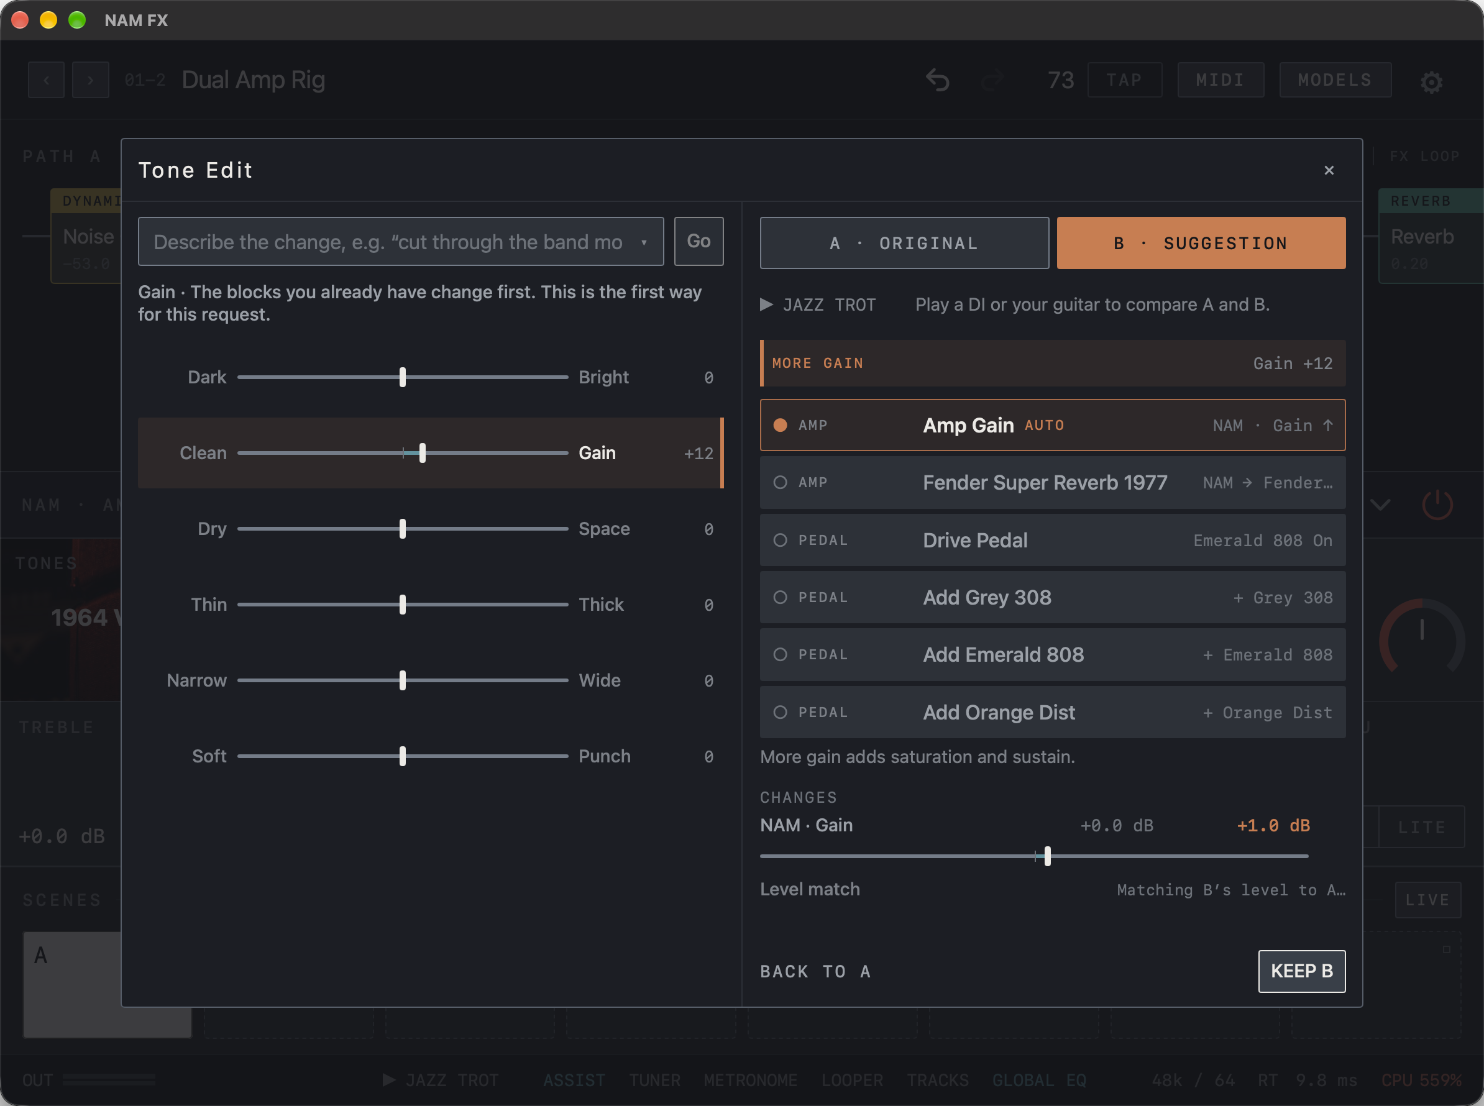Open the MIDI button
The image size is (1484, 1106).
(1220, 80)
